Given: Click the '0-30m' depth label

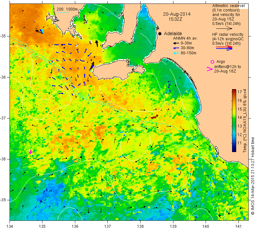Looking at the screenshot, I should click(x=186, y=43).
